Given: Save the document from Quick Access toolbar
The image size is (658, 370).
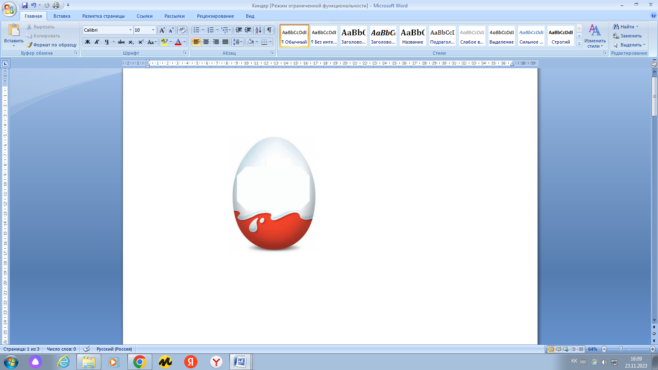Looking at the screenshot, I should (25, 5).
